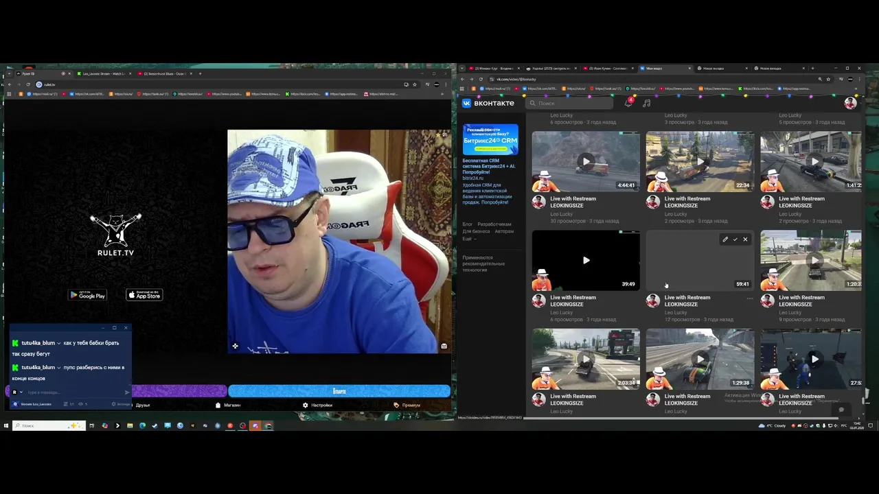Viewport: 879px width, 494px height.
Task: Click checkmark icon on 59:41 video
Action: coord(735,239)
